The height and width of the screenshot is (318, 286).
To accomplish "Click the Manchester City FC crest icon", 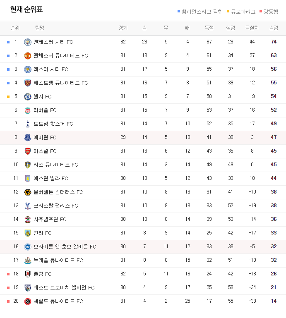I will [28, 42].
